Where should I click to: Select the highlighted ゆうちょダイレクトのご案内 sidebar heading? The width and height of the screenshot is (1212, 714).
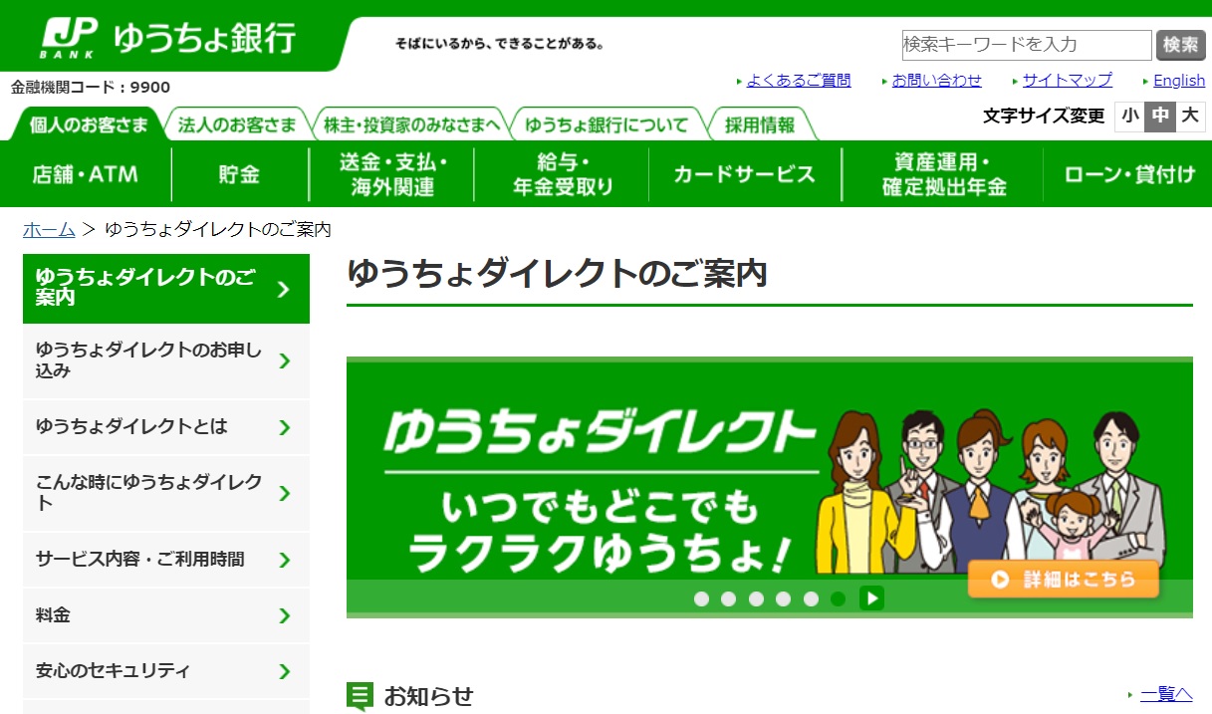[x=166, y=288]
